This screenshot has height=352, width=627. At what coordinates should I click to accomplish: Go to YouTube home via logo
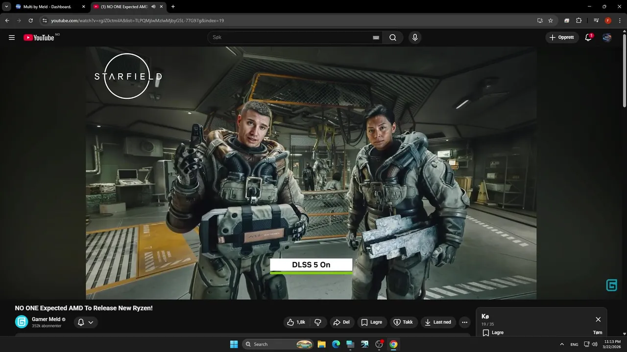tap(39, 38)
